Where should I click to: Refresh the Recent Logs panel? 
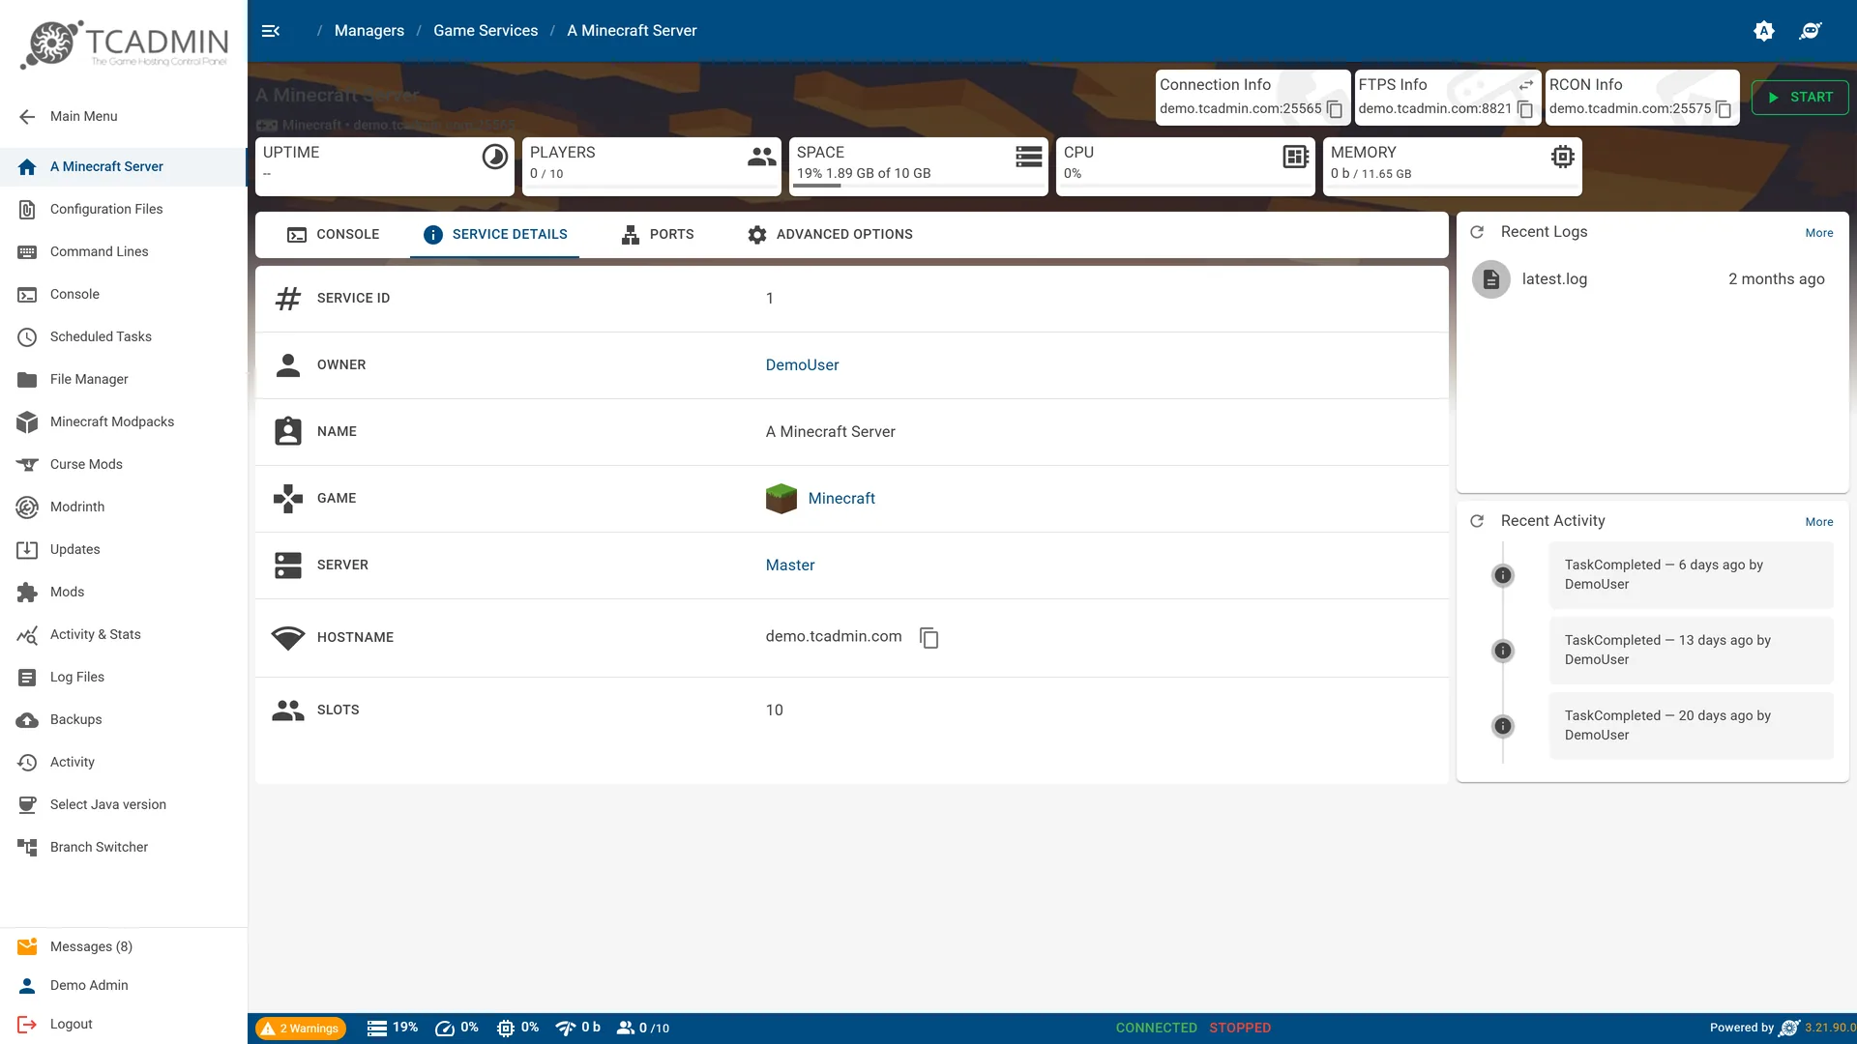[x=1477, y=232]
